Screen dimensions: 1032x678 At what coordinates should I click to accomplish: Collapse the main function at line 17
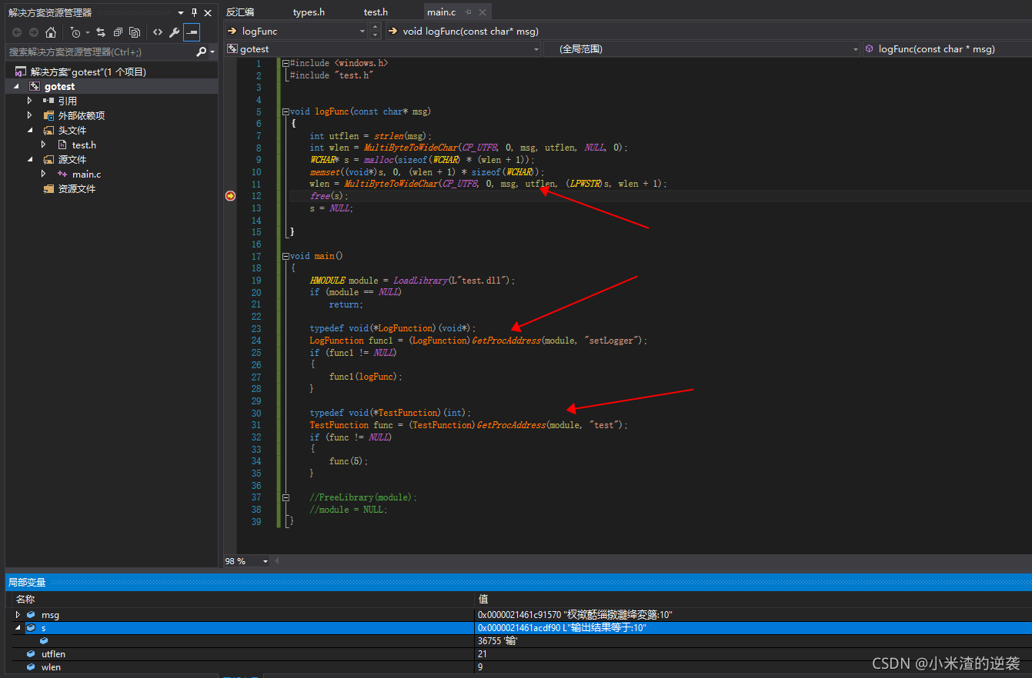[286, 256]
